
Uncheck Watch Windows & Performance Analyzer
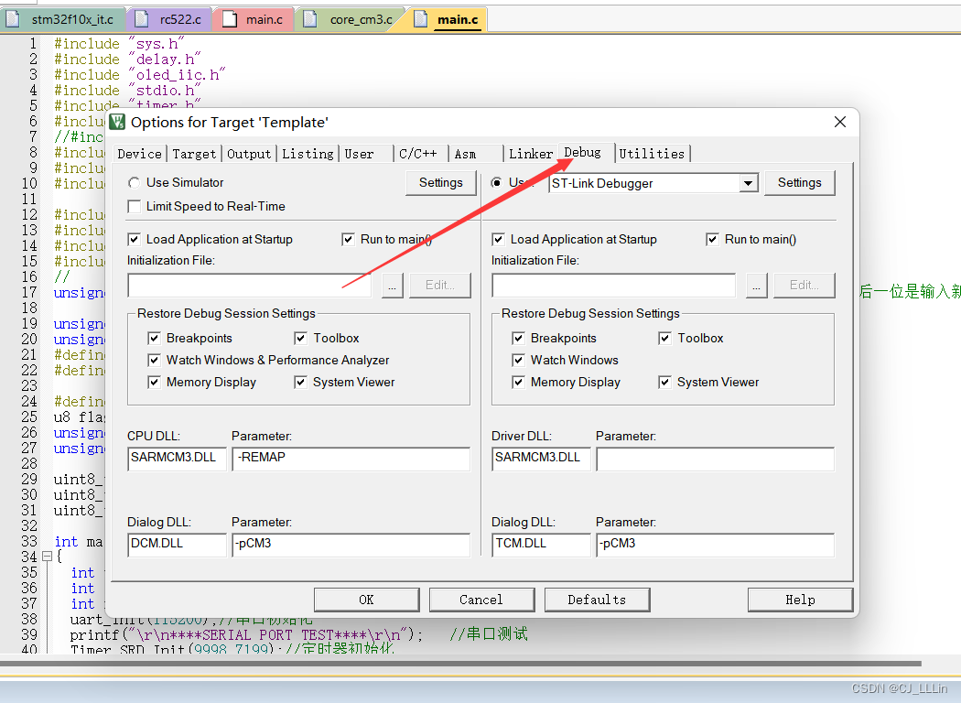[x=156, y=360]
